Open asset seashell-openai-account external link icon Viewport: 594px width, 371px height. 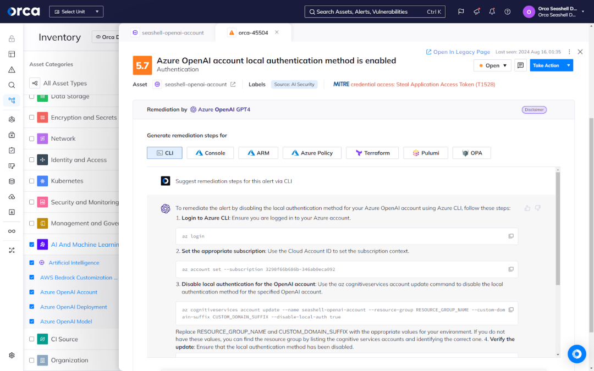(233, 85)
